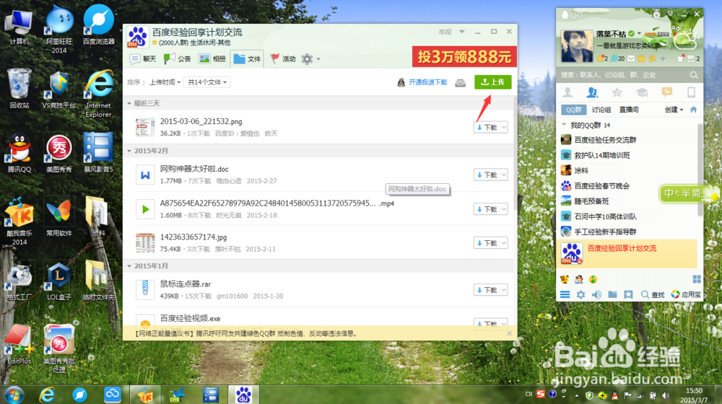Click the Windows Start button
Image resolution: width=722 pixels, height=404 pixels.
(x=13, y=395)
